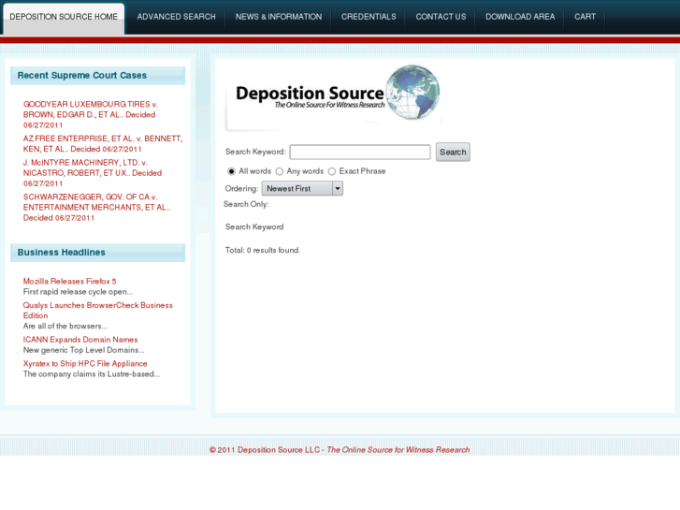680x510 pixels.
Task: Open the Credentials page
Action: point(369,17)
